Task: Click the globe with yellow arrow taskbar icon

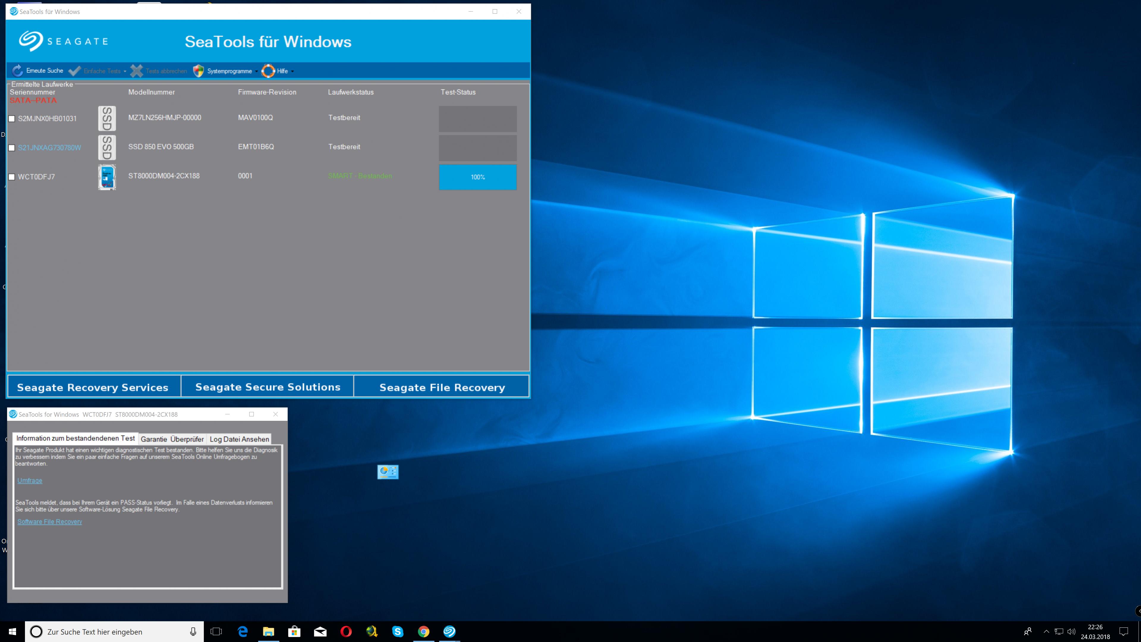Action: 372,631
